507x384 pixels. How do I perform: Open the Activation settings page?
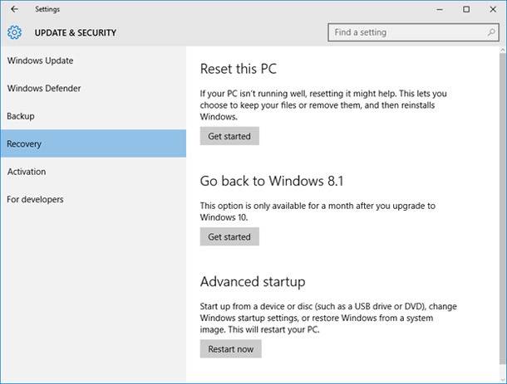[27, 172]
